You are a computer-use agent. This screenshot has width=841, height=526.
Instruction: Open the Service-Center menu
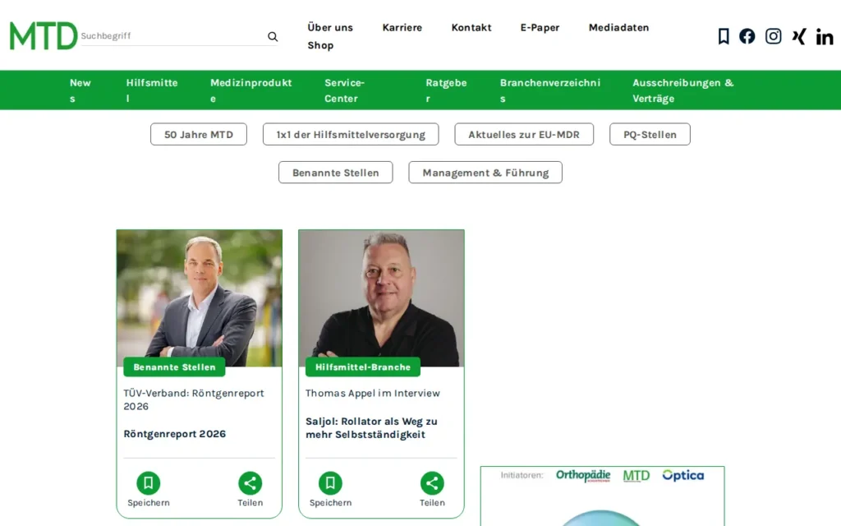pyautogui.click(x=344, y=90)
